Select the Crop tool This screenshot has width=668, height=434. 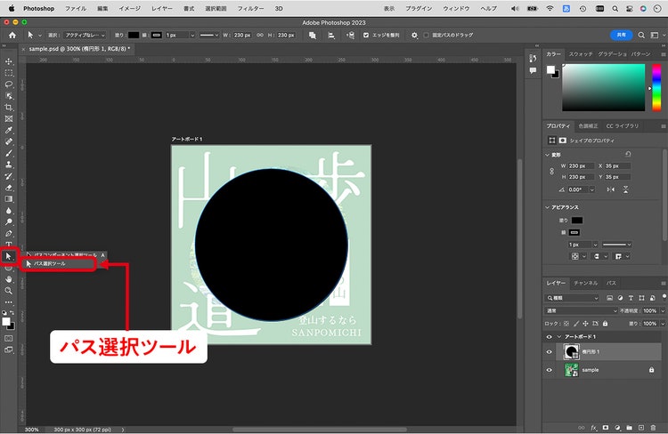[x=9, y=108]
